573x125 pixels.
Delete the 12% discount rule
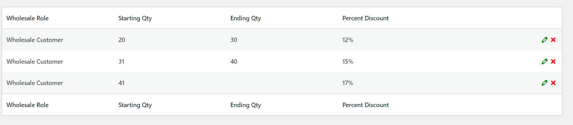[553, 40]
